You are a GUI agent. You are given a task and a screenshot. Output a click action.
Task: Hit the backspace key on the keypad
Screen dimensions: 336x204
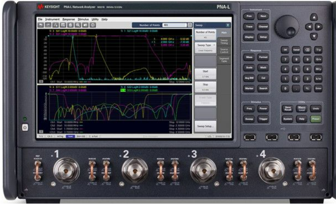click(307, 50)
